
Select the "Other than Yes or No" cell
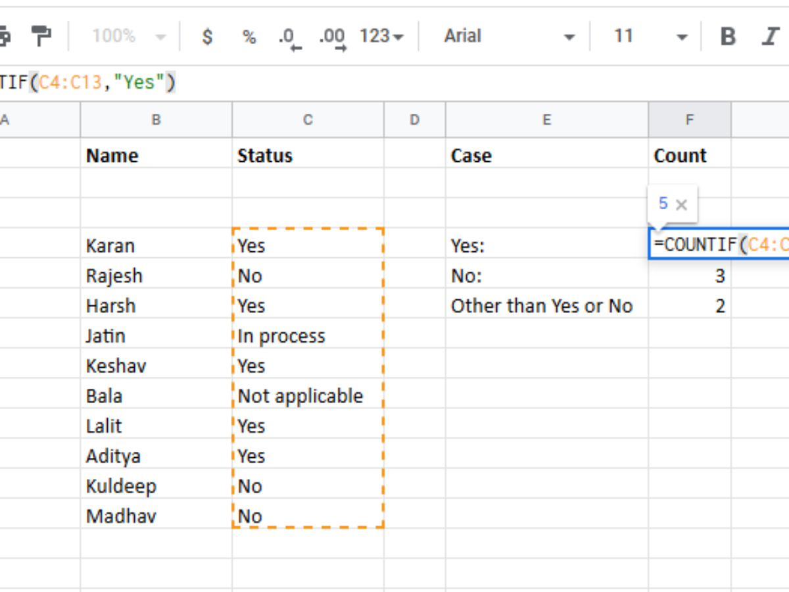(546, 306)
